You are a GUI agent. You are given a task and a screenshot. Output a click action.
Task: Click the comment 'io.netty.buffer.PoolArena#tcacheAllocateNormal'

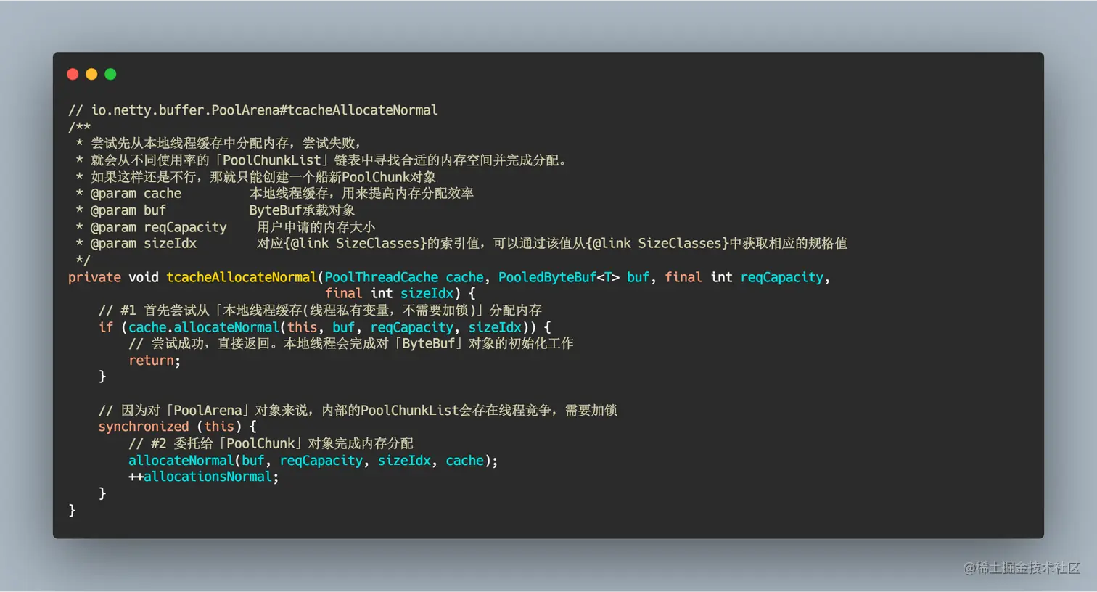click(264, 110)
